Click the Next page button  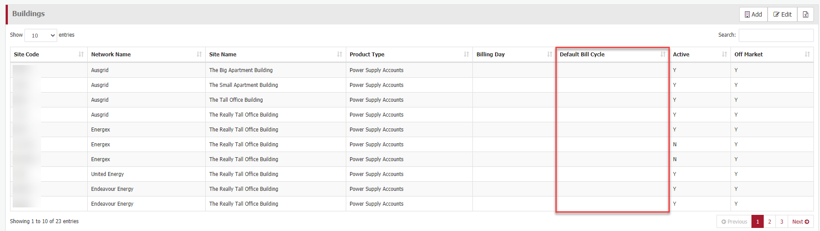coord(800,221)
